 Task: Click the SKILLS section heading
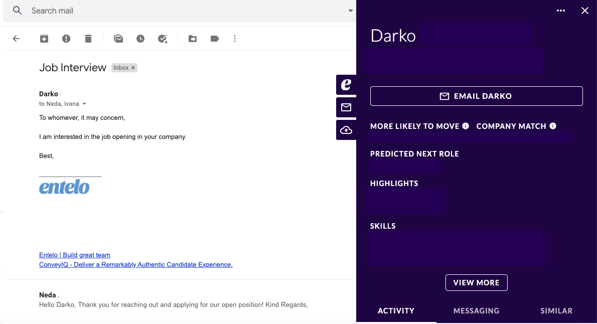(x=383, y=226)
